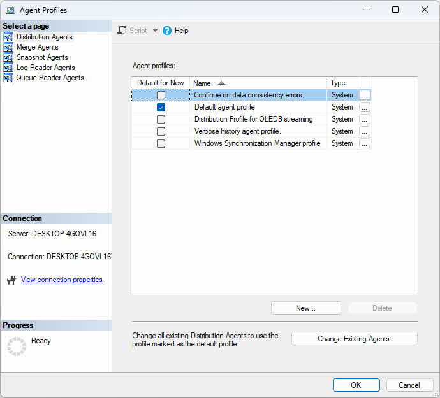The width and height of the screenshot is (440, 398).
Task: Click the Type column header
Action: [x=342, y=83]
